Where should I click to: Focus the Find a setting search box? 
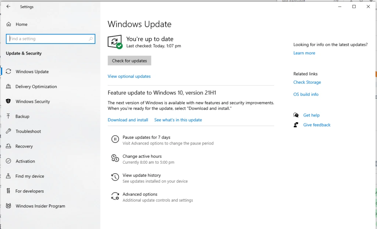pos(50,39)
